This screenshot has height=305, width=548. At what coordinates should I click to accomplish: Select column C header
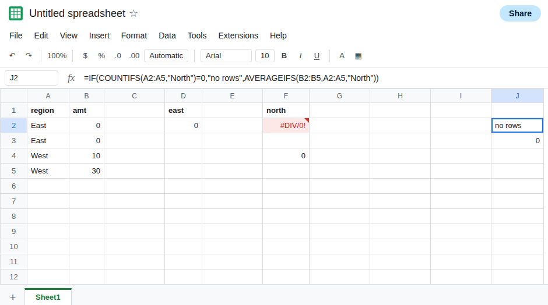click(135, 96)
